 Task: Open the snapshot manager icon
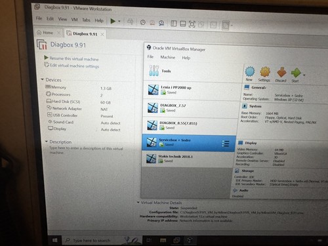click(x=161, y=23)
